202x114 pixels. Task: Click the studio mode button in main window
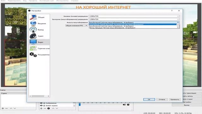point(192,99)
